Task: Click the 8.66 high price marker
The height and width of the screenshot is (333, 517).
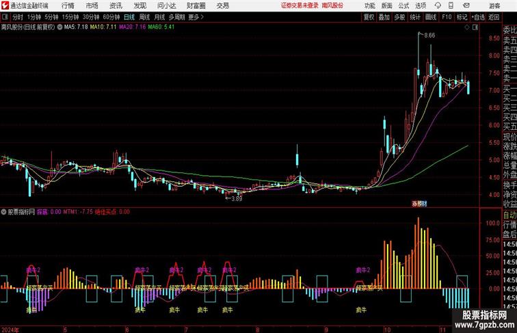Action: pos(429,36)
